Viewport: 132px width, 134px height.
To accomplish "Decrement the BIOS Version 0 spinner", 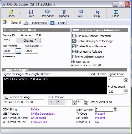I will 75,103.
